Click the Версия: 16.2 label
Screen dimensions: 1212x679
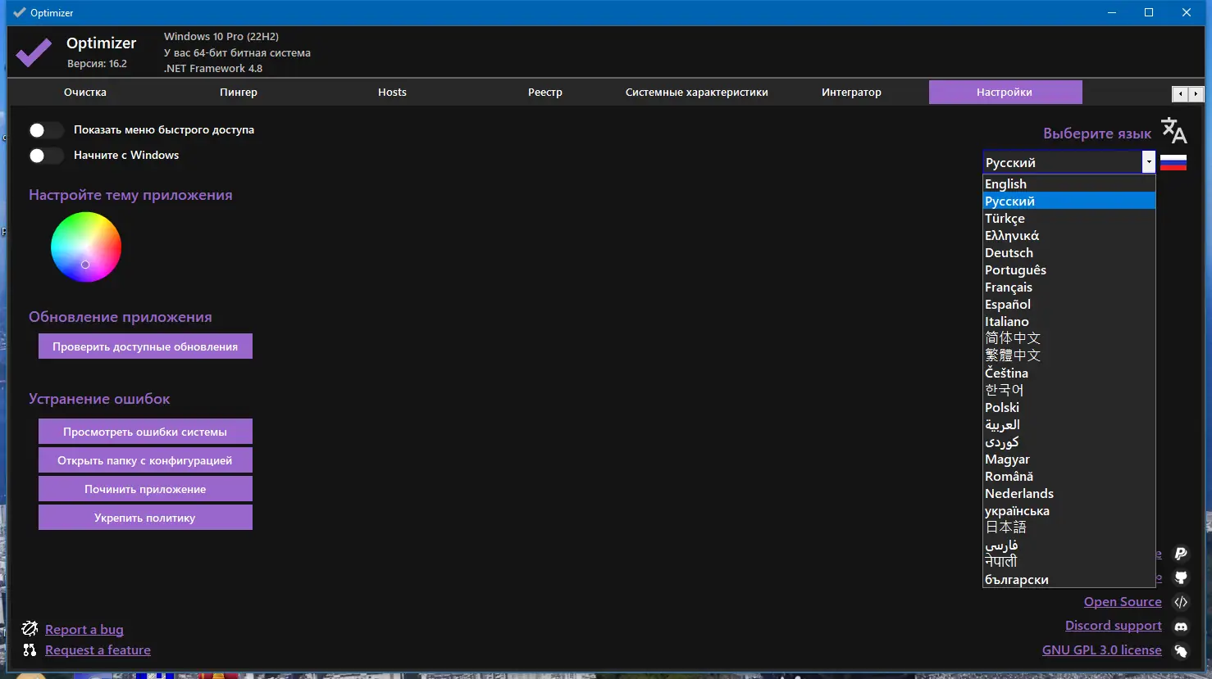[x=97, y=63]
